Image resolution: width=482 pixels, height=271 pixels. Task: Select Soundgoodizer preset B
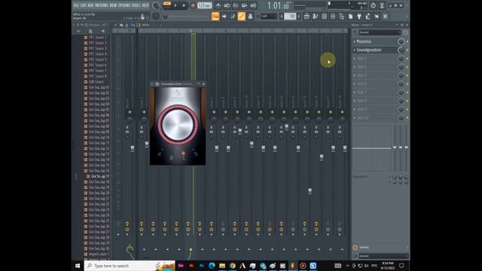172,157
